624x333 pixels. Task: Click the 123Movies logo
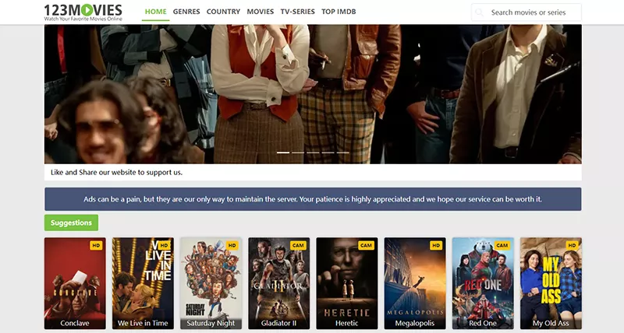coord(83,12)
